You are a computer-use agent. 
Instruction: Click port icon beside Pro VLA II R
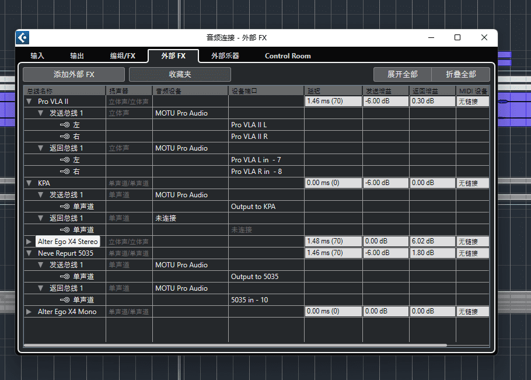pos(65,137)
